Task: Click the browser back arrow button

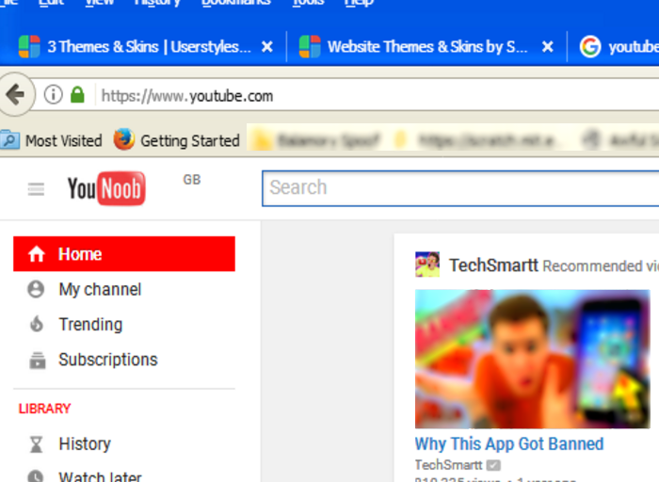Action: [x=15, y=94]
